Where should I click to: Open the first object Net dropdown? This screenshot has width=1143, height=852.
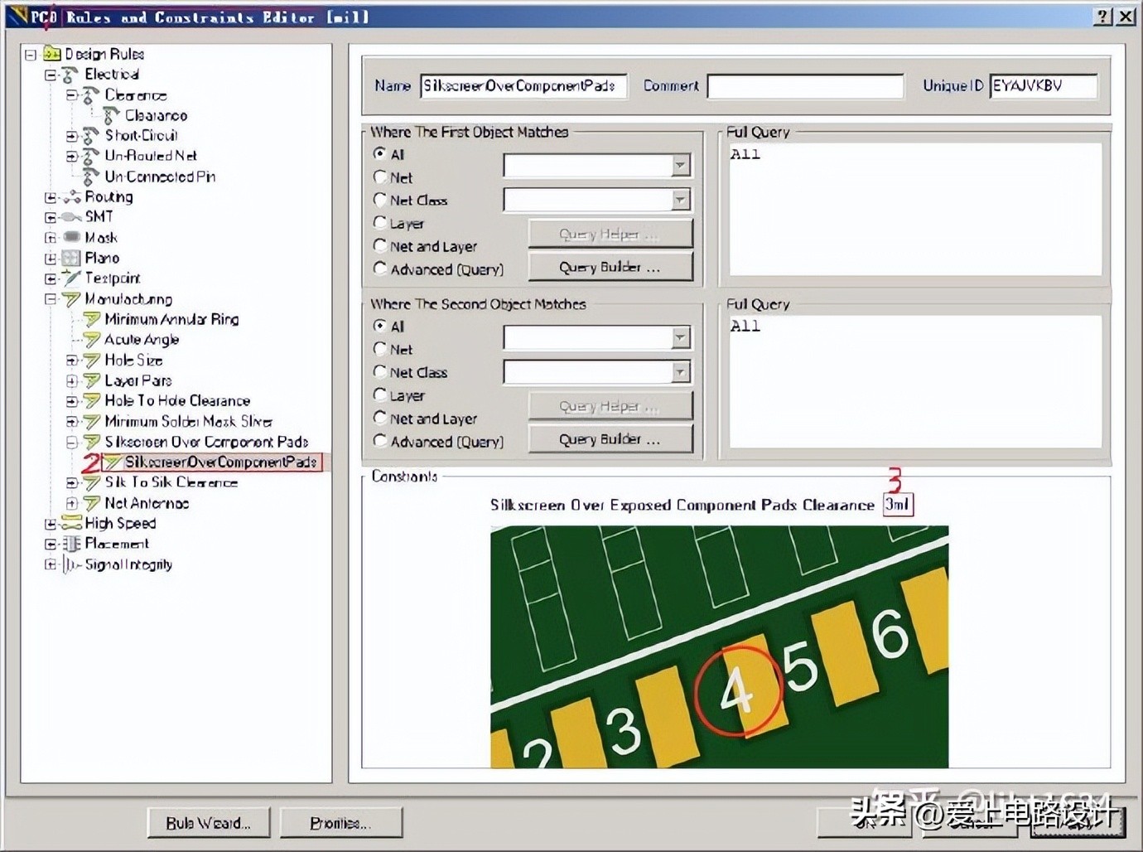[x=680, y=166]
